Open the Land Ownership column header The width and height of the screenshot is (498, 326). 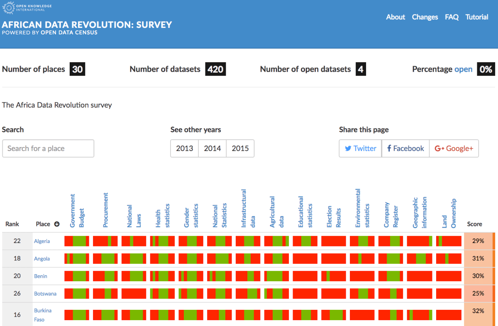click(x=449, y=214)
